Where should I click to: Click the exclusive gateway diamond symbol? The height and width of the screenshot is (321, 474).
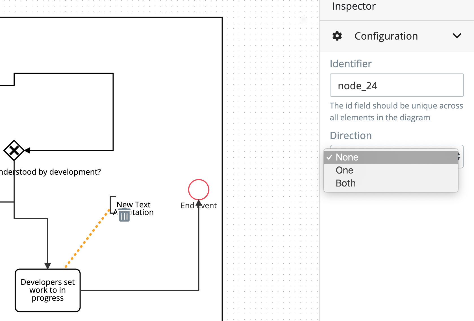[14, 150]
